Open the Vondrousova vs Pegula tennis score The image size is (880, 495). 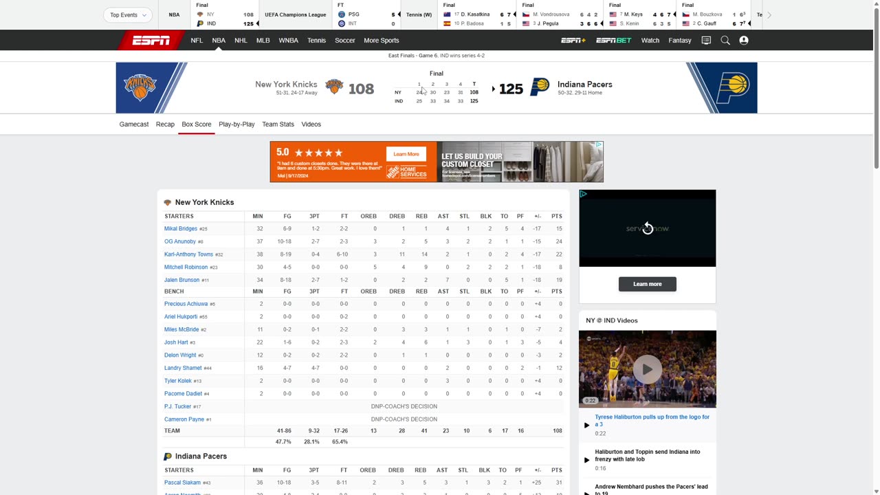pyautogui.click(x=560, y=14)
